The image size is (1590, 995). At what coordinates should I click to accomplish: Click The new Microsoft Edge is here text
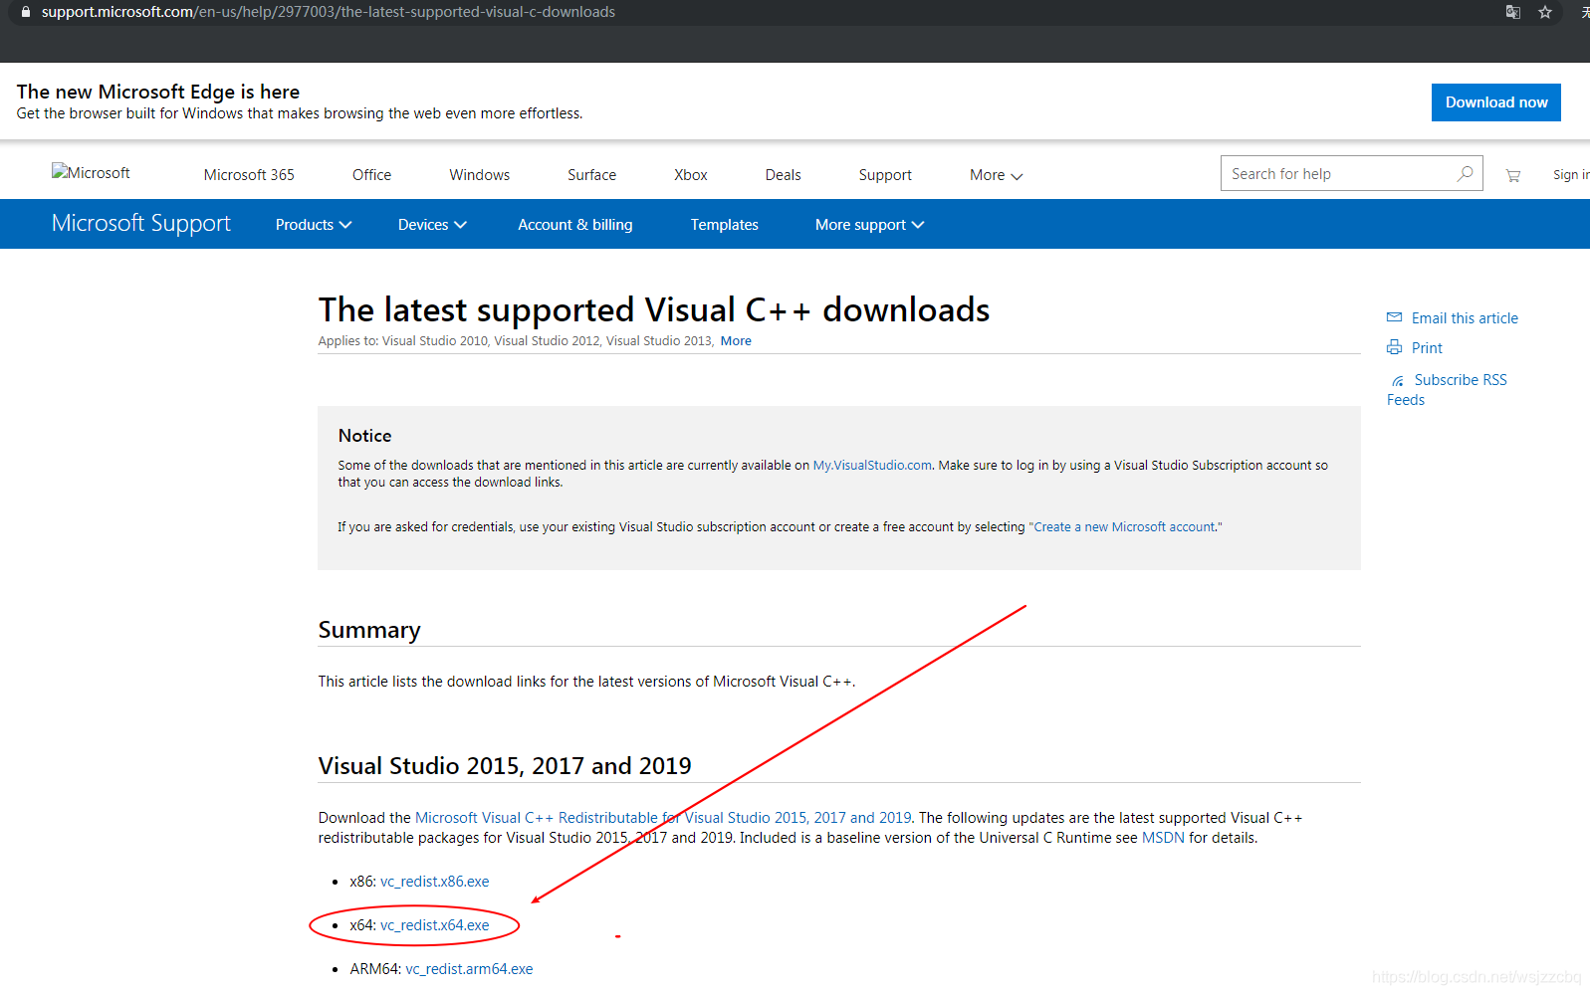(158, 92)
